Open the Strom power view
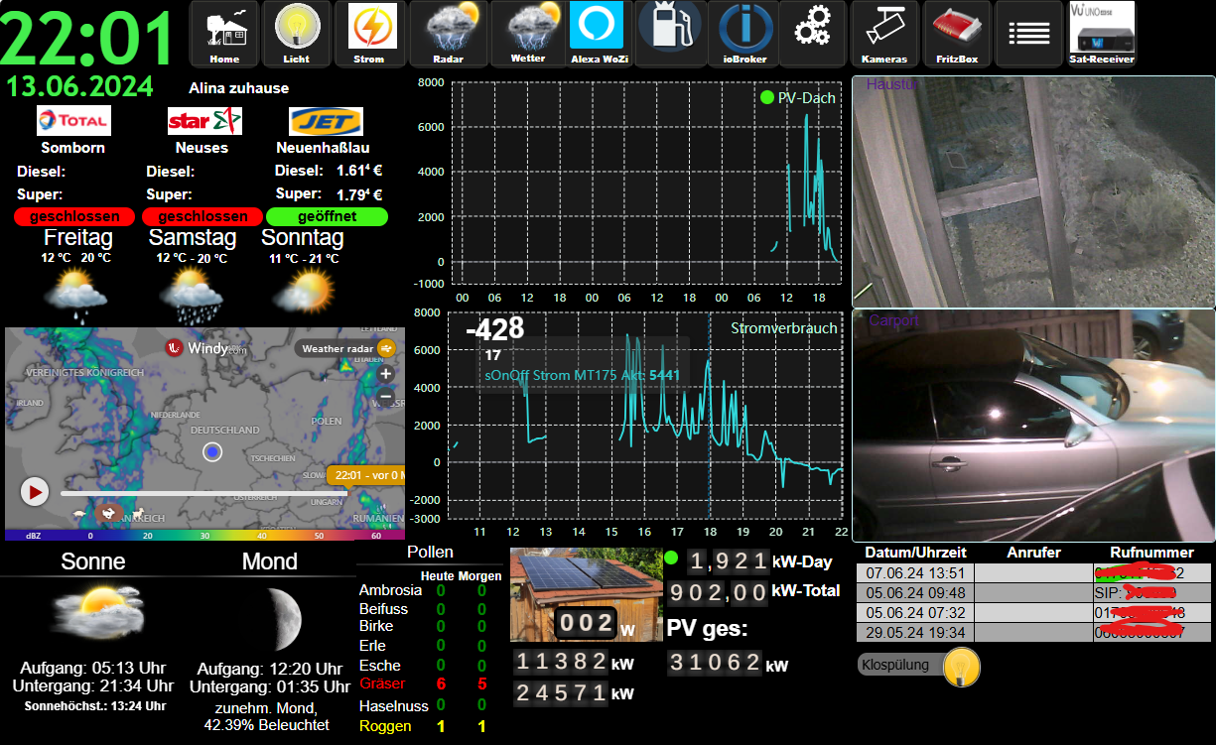The image size is (1216, 745). click(369, 34)
